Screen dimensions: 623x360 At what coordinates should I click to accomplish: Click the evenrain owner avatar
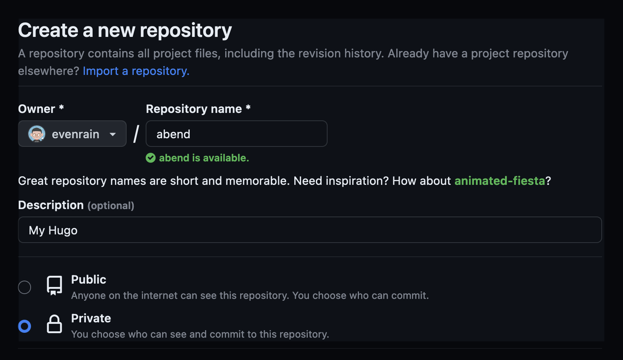(x=37, y=134)
